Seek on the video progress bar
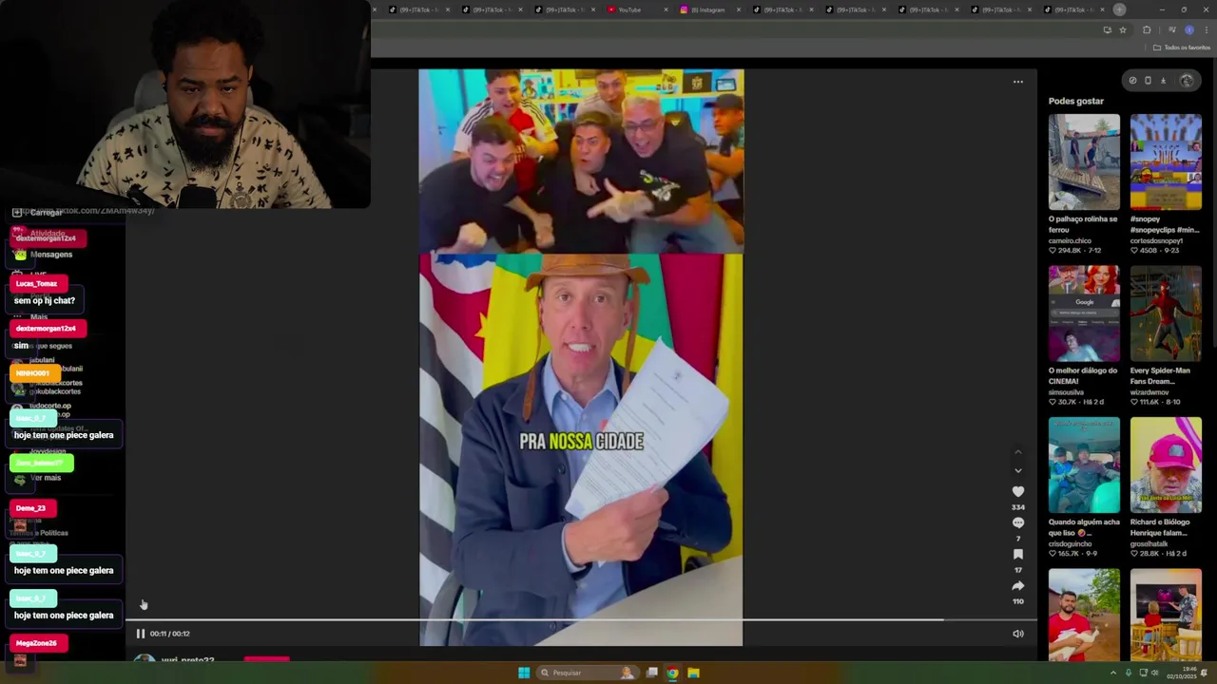1217x684 pixels. [581, 620]
